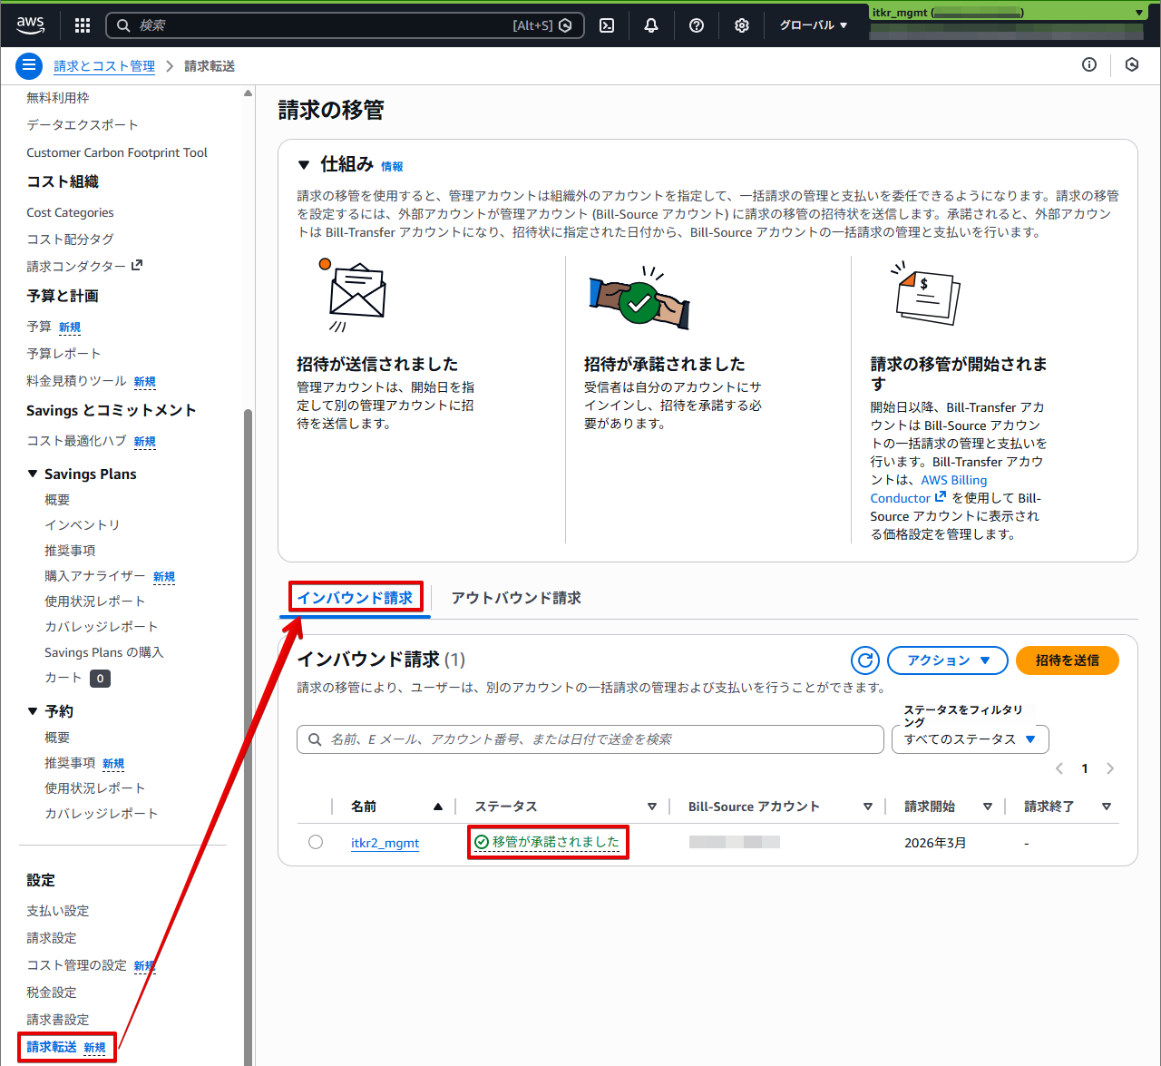Go to the previous page of results

(x=1059, y=768)
